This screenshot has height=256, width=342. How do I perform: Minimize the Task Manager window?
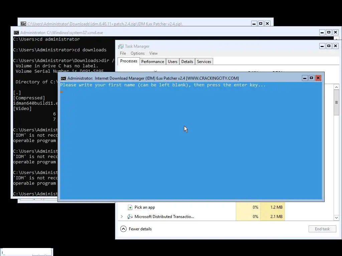(322, 46)
